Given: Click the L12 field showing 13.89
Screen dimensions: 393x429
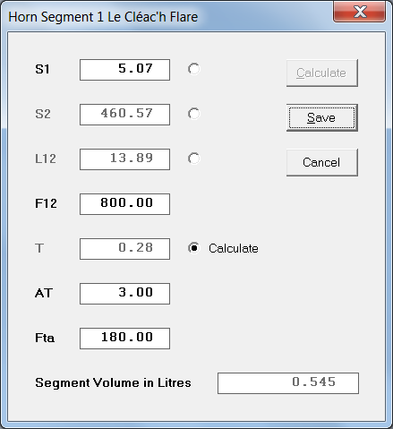Looking at the screenshot, I should tap(124, 159).
